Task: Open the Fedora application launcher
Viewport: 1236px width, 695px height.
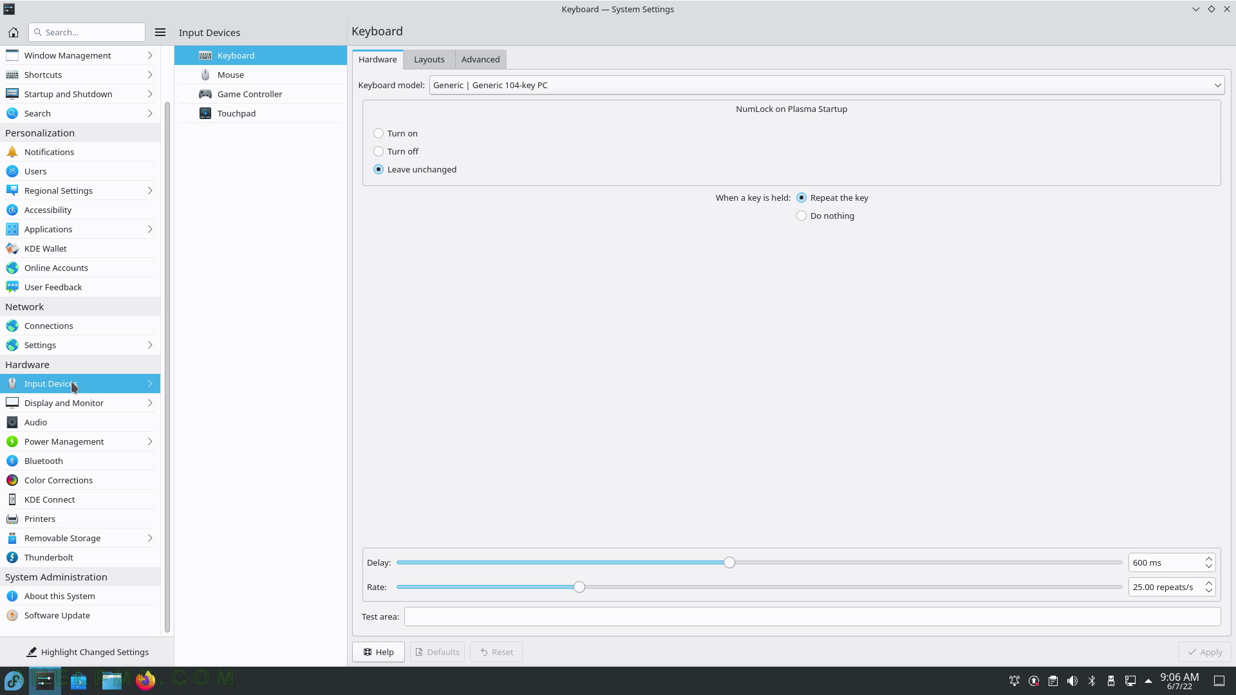Action: tap(14, 680)
